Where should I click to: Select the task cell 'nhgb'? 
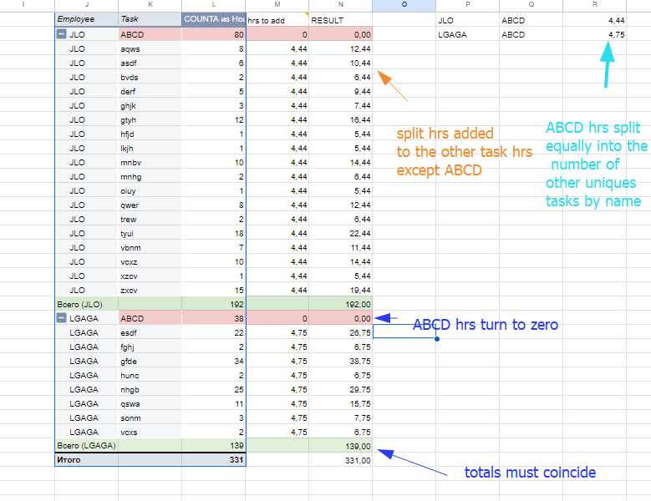click(x=150, y=389)
